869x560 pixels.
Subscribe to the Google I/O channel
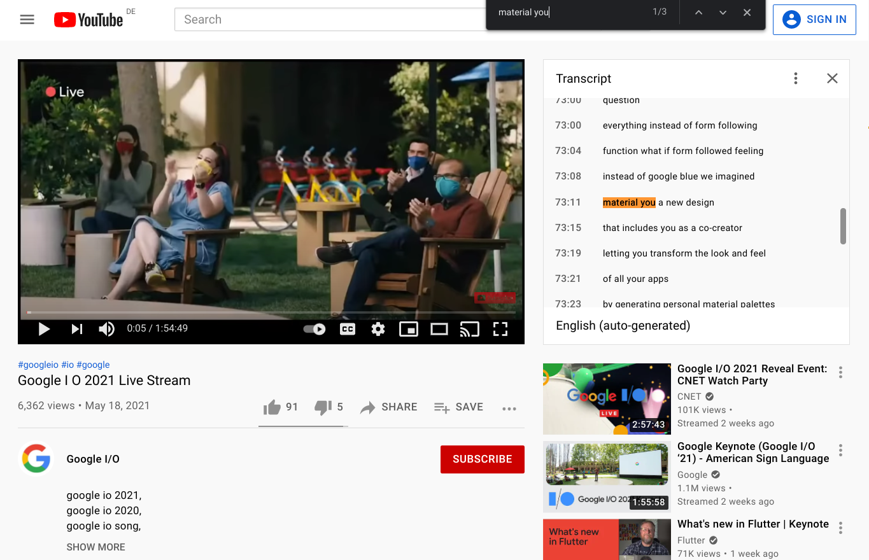pos(482,459)
